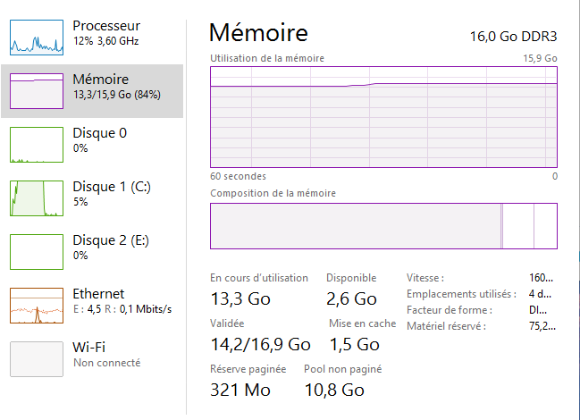Click the Mémoire usage thumbnail graph

[x=36, y=91]
